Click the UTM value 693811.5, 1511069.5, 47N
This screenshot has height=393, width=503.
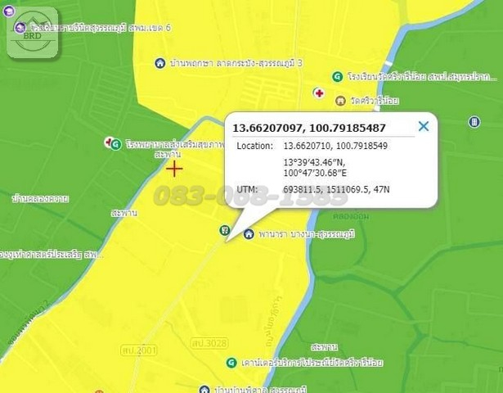pos(336,189)
